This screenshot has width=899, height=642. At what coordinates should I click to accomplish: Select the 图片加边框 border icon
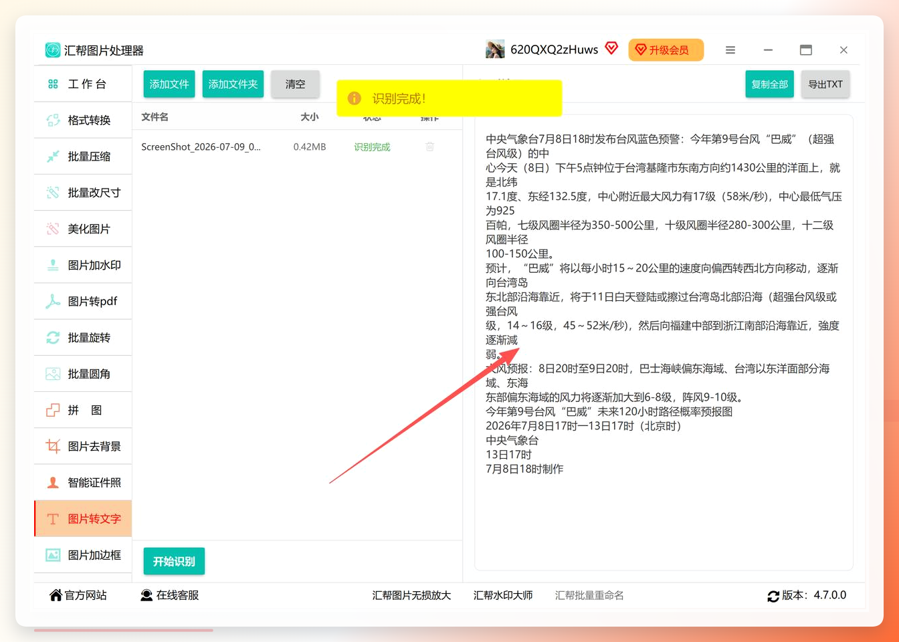[x=53, y=555]
